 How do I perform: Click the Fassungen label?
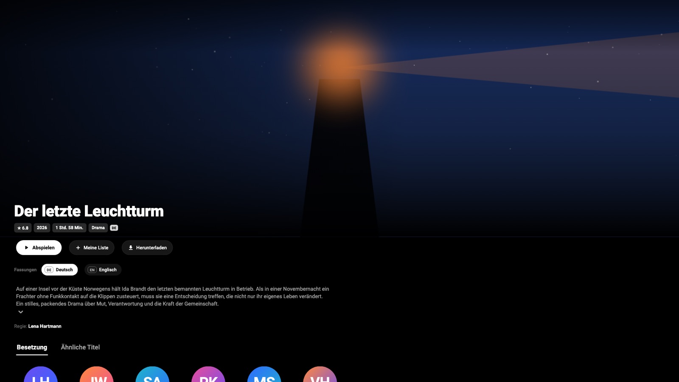click(25, 270)
